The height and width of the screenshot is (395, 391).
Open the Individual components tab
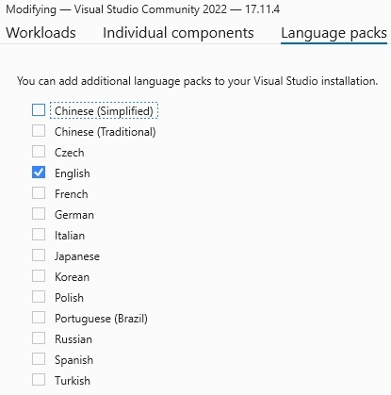pyautogui.click(x=178, y=33)
